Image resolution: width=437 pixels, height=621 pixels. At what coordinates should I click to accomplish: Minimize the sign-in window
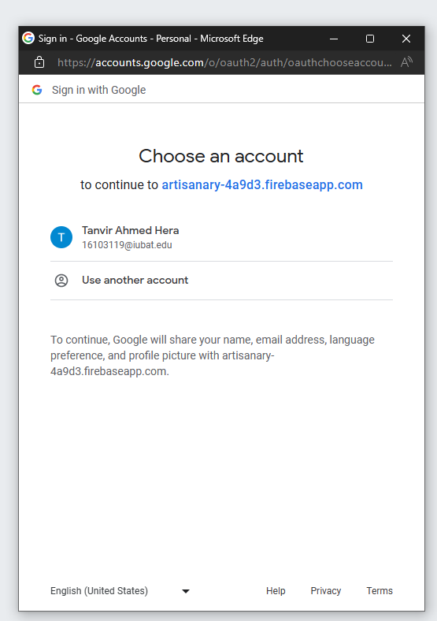334,39
